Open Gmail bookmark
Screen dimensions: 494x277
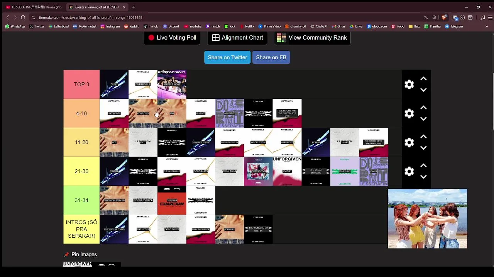tap(338, 27)
